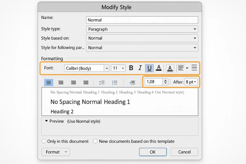Select center alignment

coord(61,82)
